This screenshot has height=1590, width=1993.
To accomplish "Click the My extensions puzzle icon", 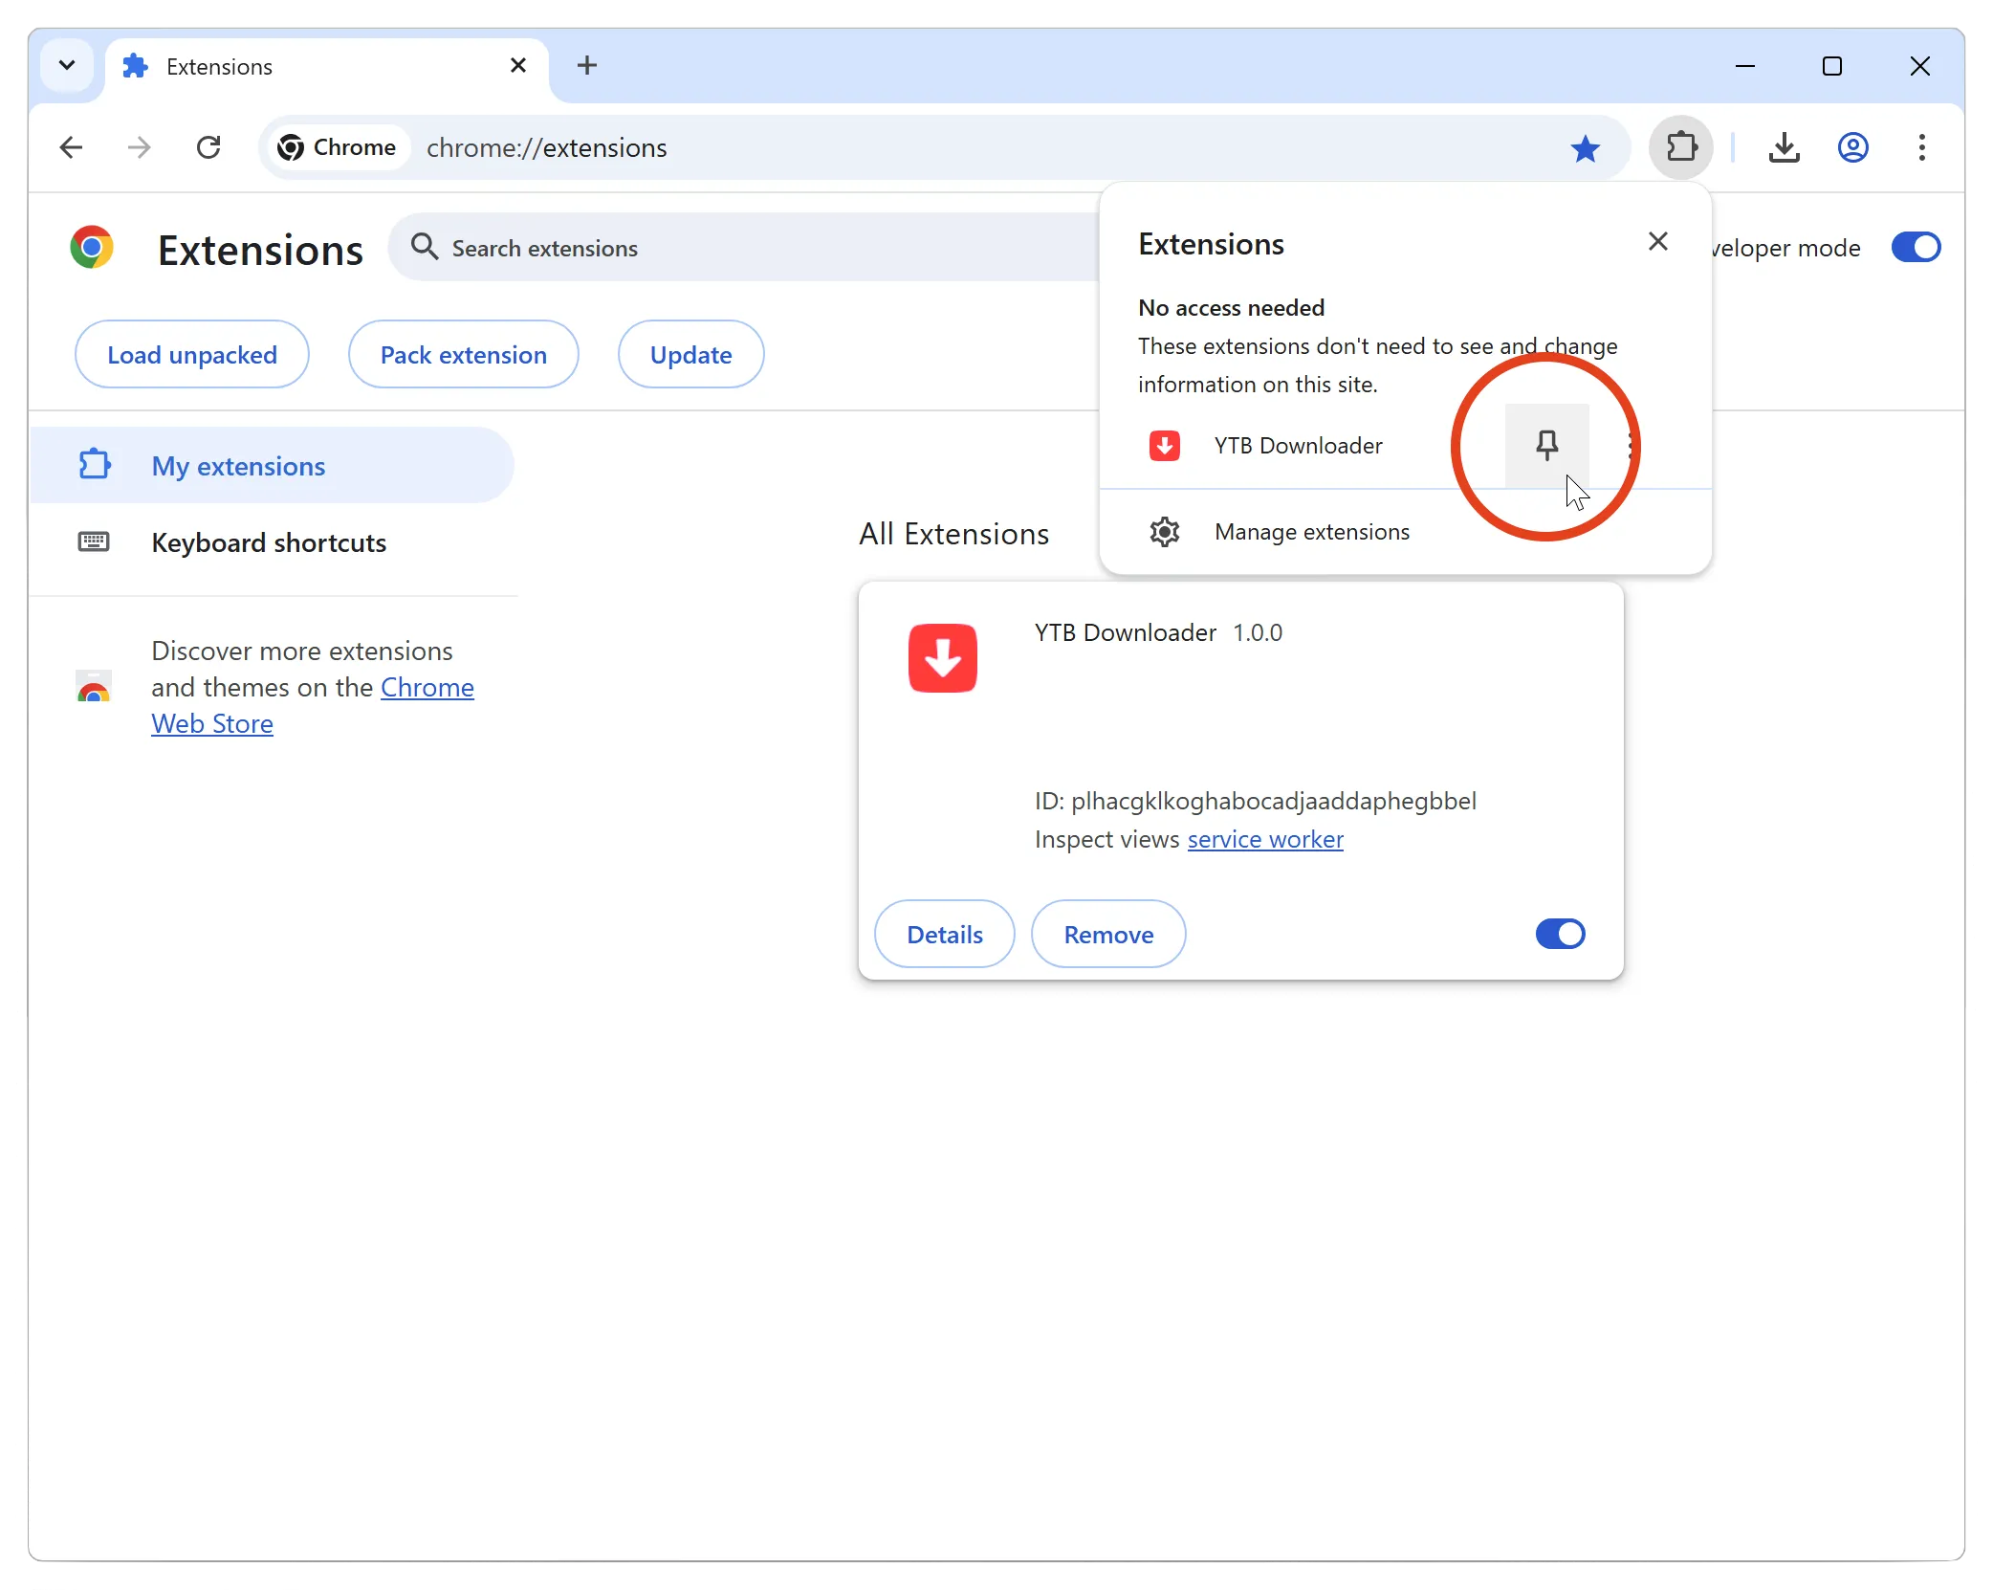I will tap(94, 465).
